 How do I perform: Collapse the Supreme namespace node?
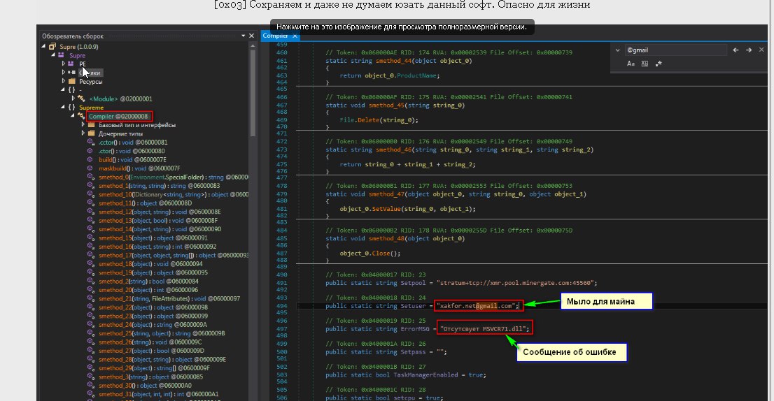[x=64, y=107]
